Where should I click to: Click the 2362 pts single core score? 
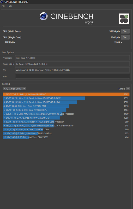point(115,37)
